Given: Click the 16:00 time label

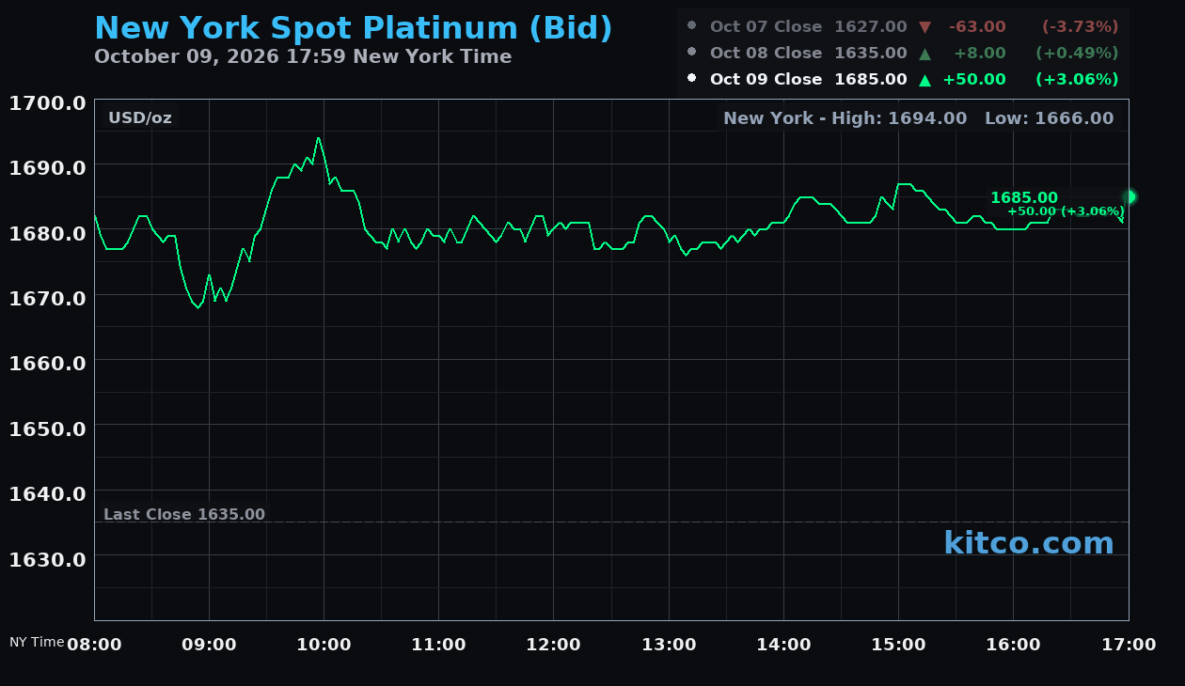Looking at the screenshot, I should [x=1013, y=645].
